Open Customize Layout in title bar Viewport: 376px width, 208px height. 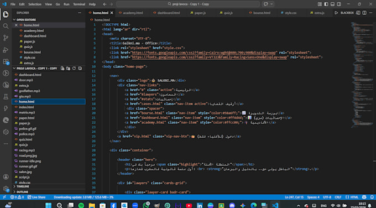point(320,4)
